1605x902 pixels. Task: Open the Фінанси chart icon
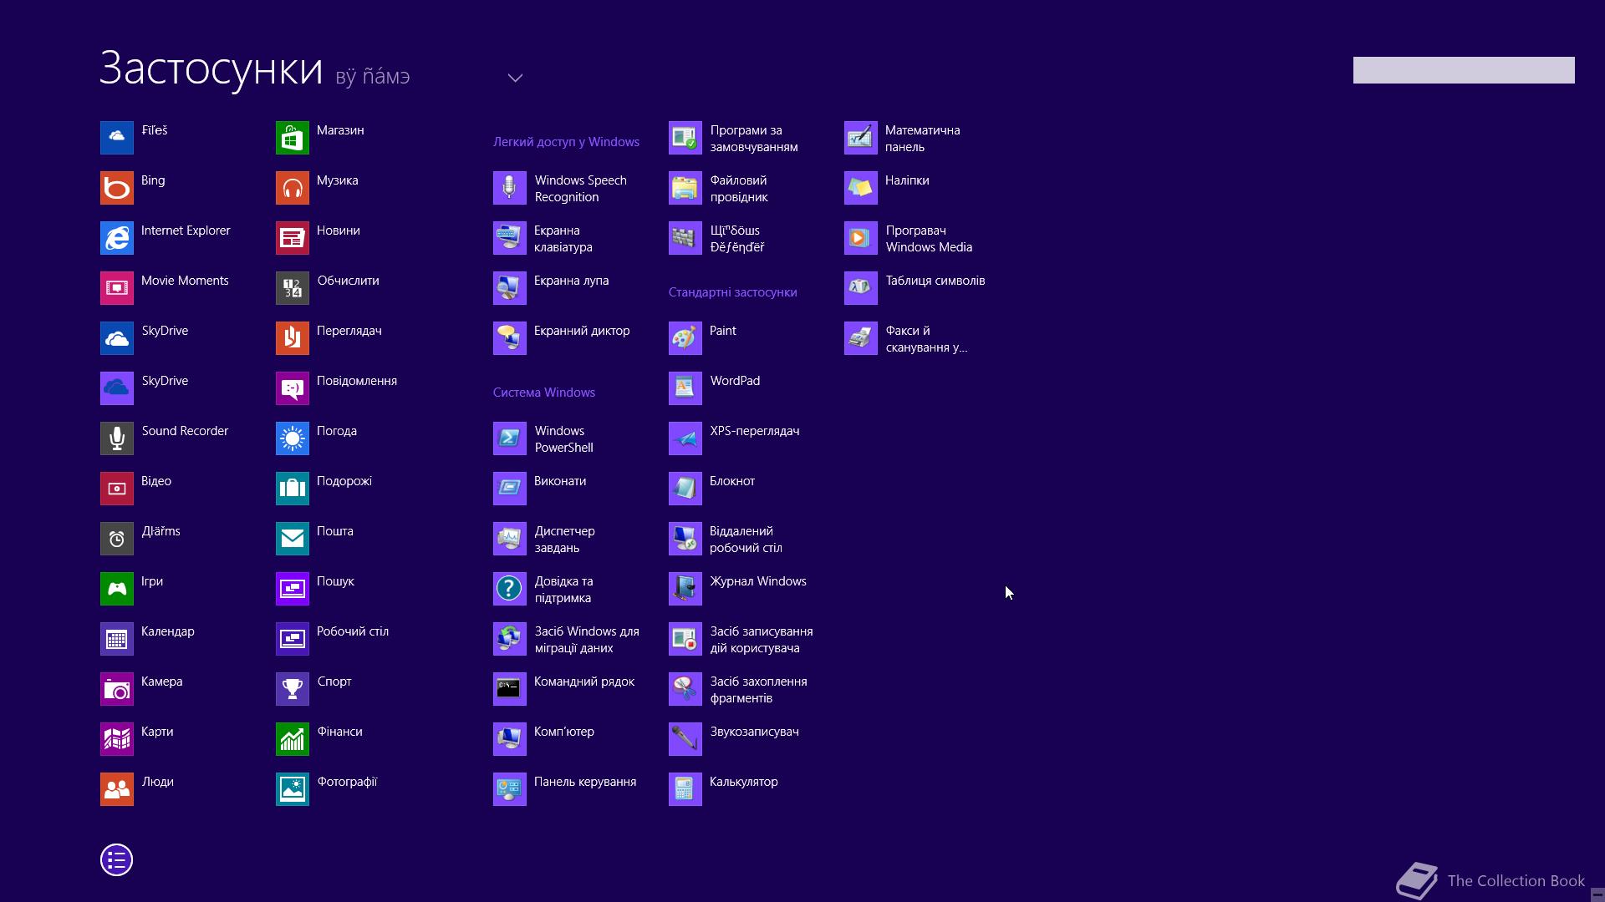click(293, 739)
